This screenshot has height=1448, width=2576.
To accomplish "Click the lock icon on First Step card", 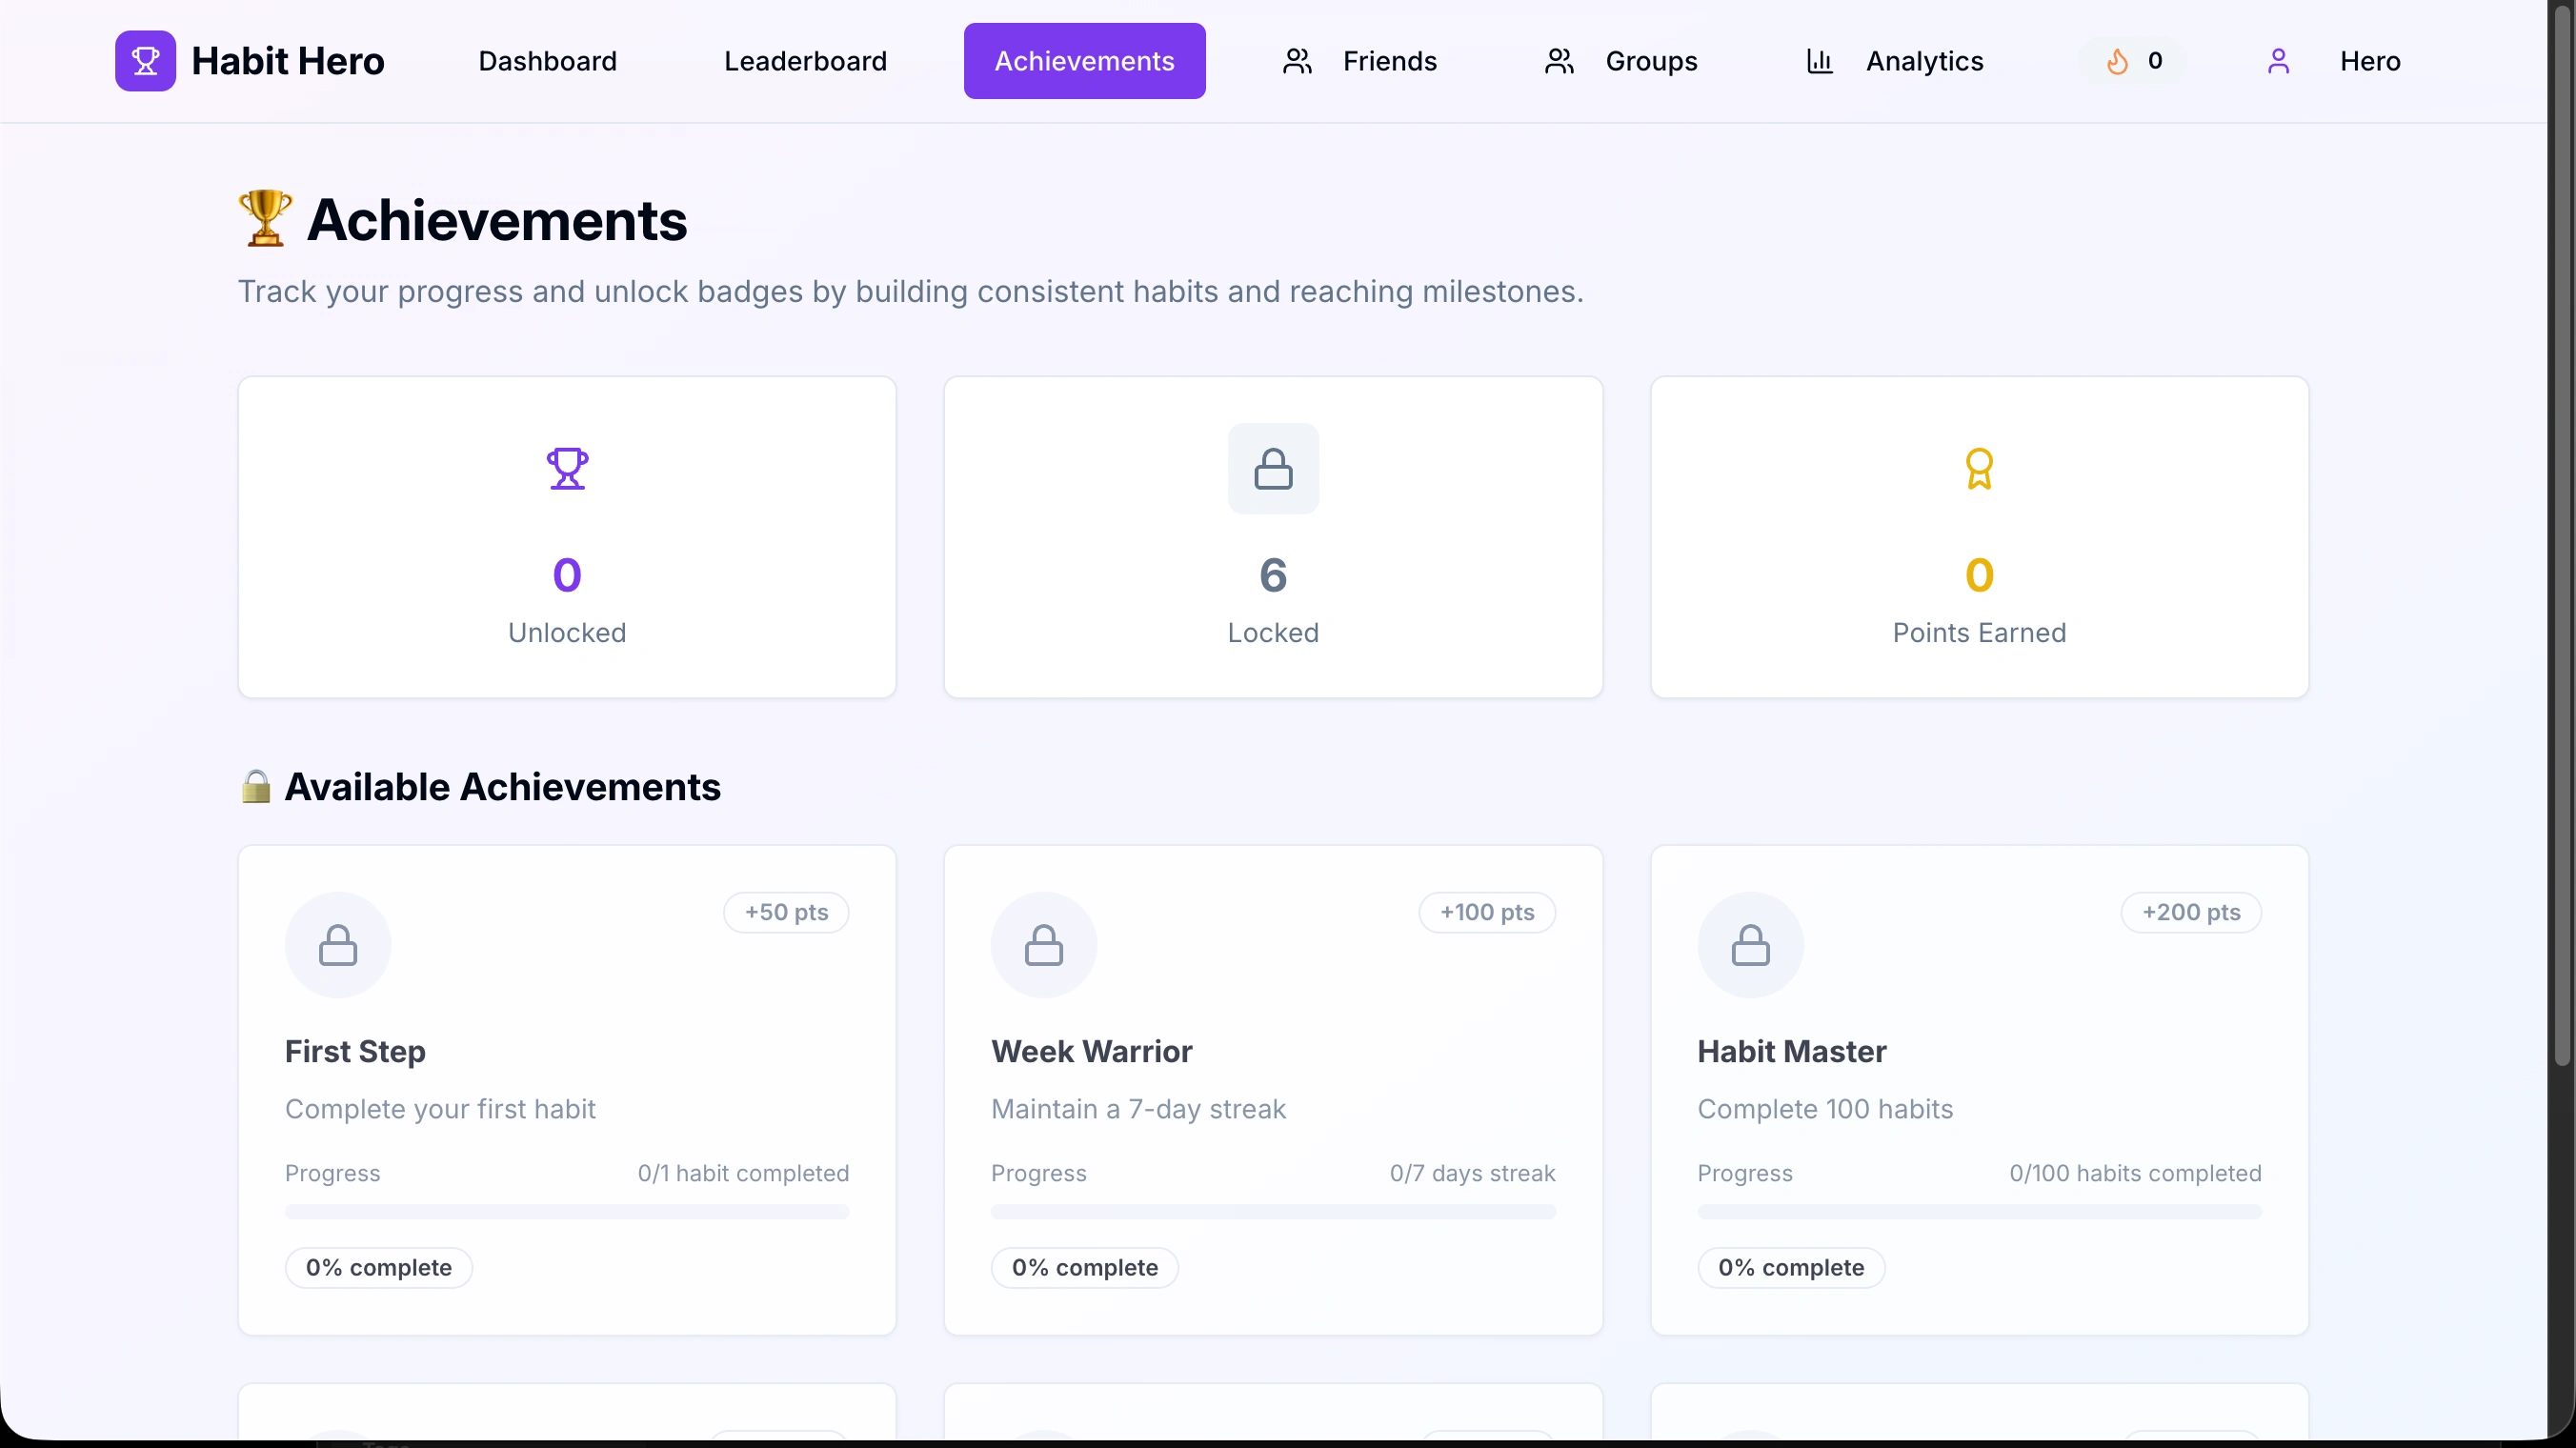I will point(338,945).
